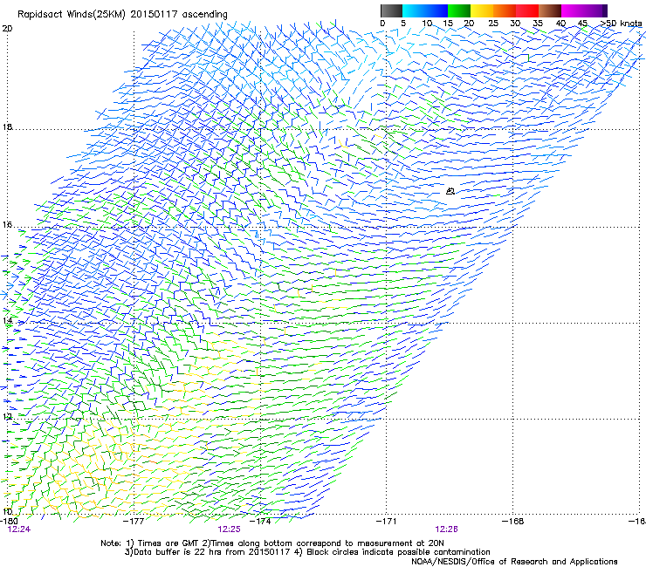Click the latitude label 14

(7, 321)
